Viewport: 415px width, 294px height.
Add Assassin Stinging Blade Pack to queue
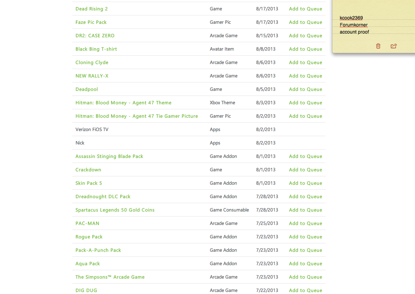tap(306, 156)
